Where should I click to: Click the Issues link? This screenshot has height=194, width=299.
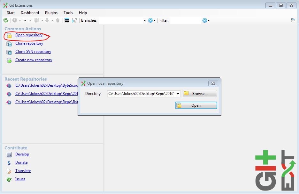(x=20, y=179)
